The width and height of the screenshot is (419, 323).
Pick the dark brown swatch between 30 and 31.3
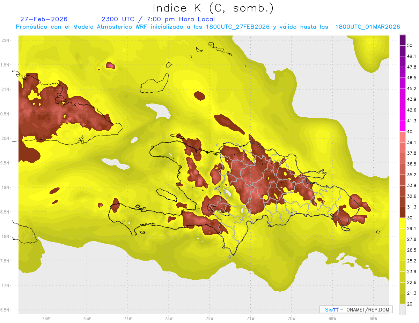[x=403, y=212]
